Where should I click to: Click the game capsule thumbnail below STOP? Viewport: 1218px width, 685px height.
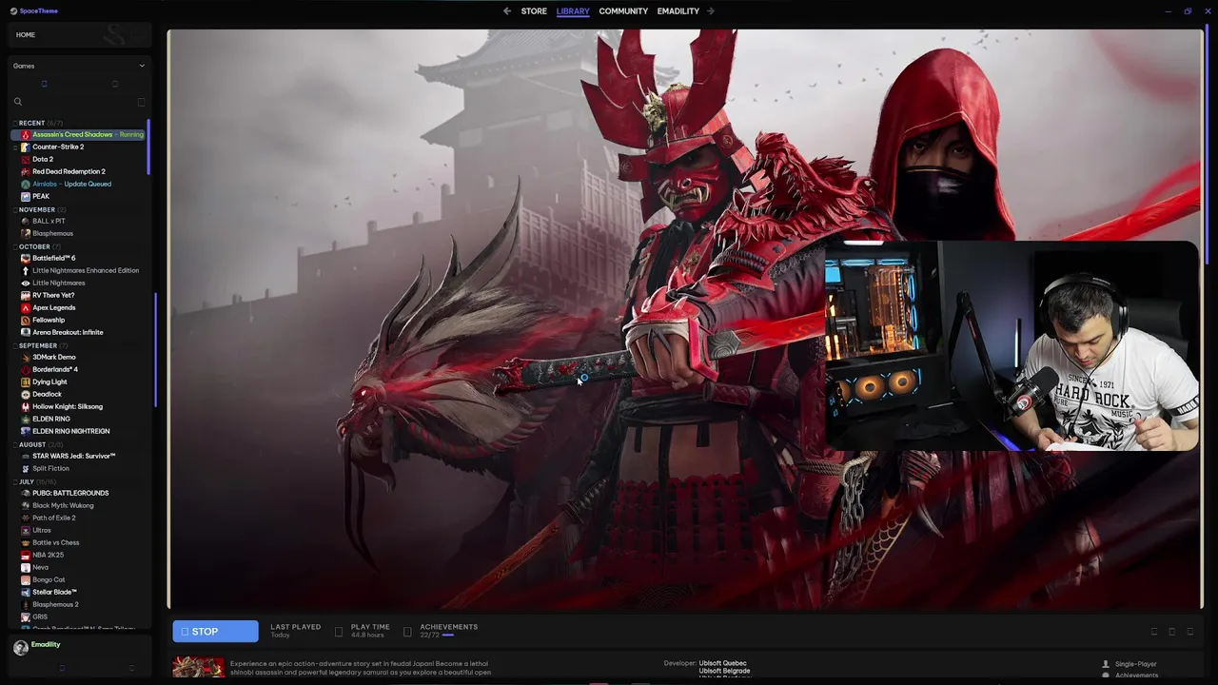[x=199, y=666]
